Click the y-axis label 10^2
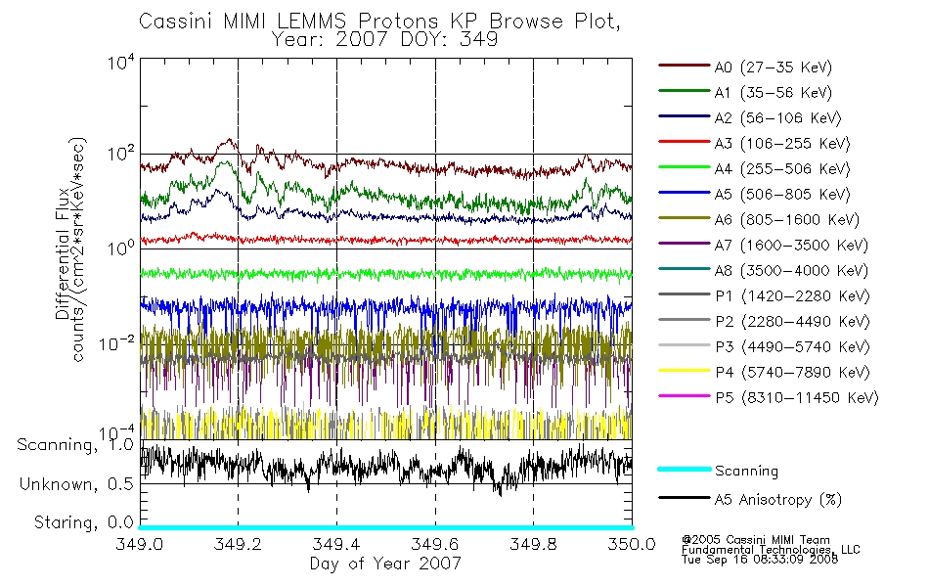Image resolution: width=929 pixels, height=587 pixels. pos(121,155)
